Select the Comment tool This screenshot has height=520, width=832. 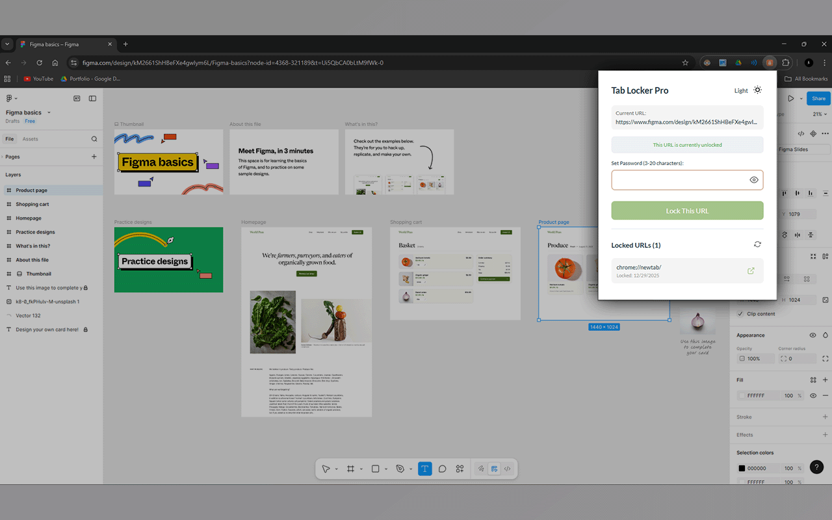coord(442,469)
